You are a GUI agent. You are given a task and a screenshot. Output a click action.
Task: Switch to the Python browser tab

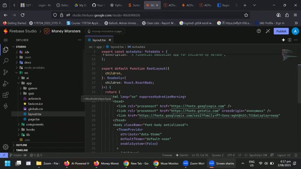tap(116, 5)
